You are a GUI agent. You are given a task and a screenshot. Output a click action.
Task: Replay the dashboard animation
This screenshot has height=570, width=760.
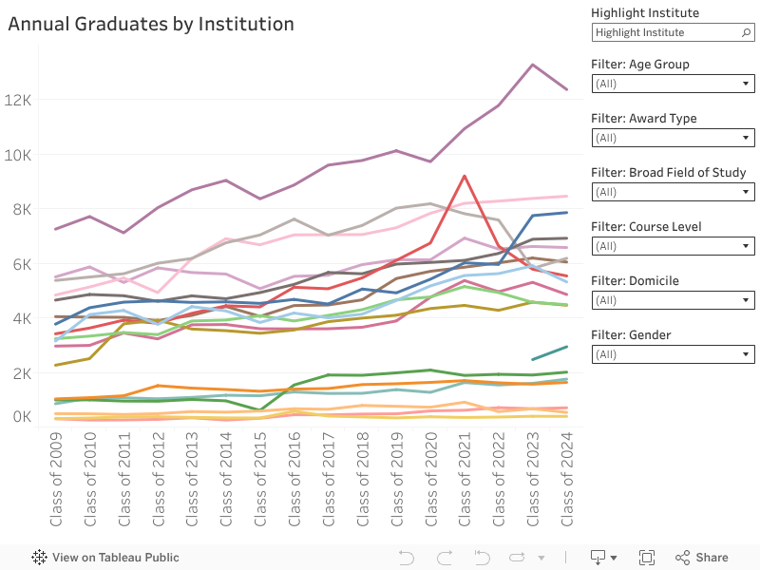(x=516, y=558)
